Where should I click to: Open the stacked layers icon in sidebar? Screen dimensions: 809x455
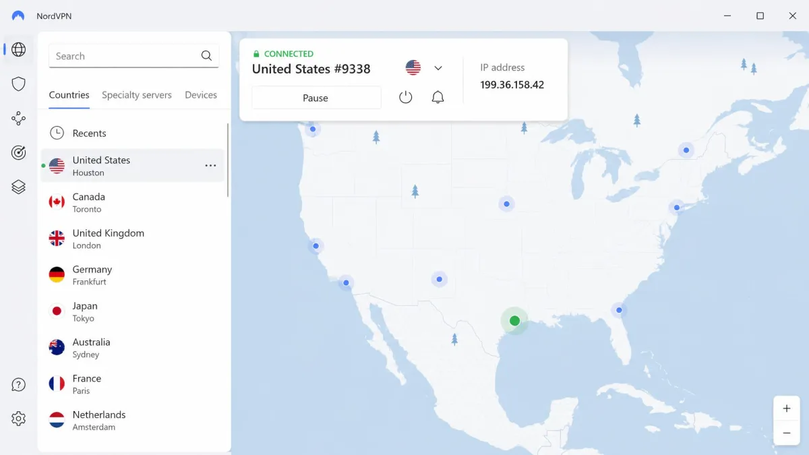click(19, 187)
